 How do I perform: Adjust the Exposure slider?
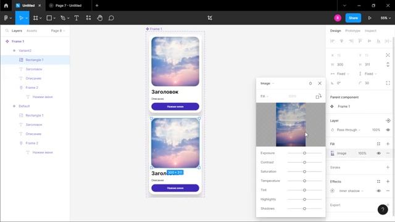coord(304,153)
